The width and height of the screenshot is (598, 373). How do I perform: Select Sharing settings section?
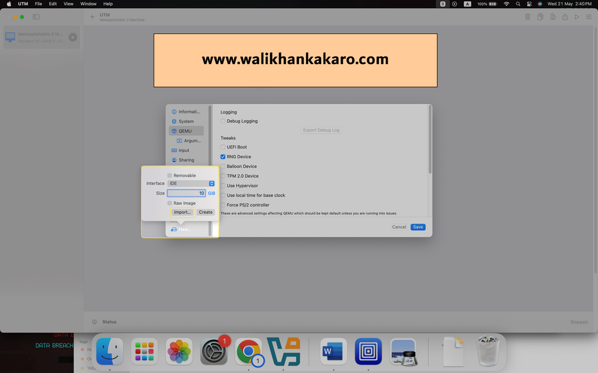click(x=186, y=160)
